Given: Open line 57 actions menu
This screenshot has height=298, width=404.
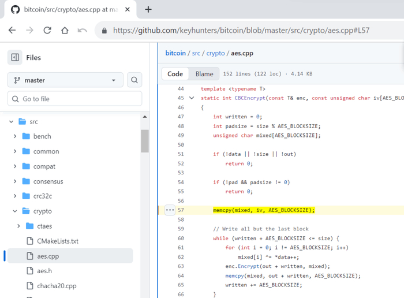Looking at the screenshot, I should click(169, 211).
